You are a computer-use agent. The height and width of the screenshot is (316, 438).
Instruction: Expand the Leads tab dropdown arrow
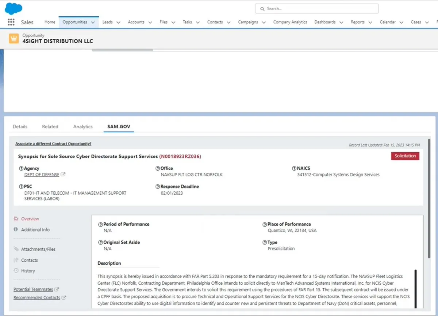coord(118,22)
